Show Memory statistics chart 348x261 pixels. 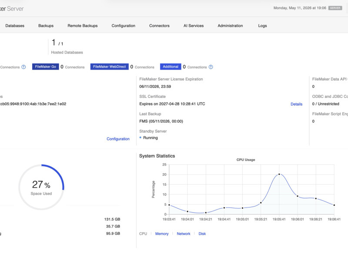(x=162, y=234)
